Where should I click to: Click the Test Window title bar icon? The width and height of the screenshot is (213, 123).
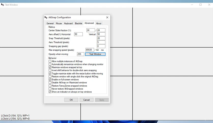pos(3,5)
